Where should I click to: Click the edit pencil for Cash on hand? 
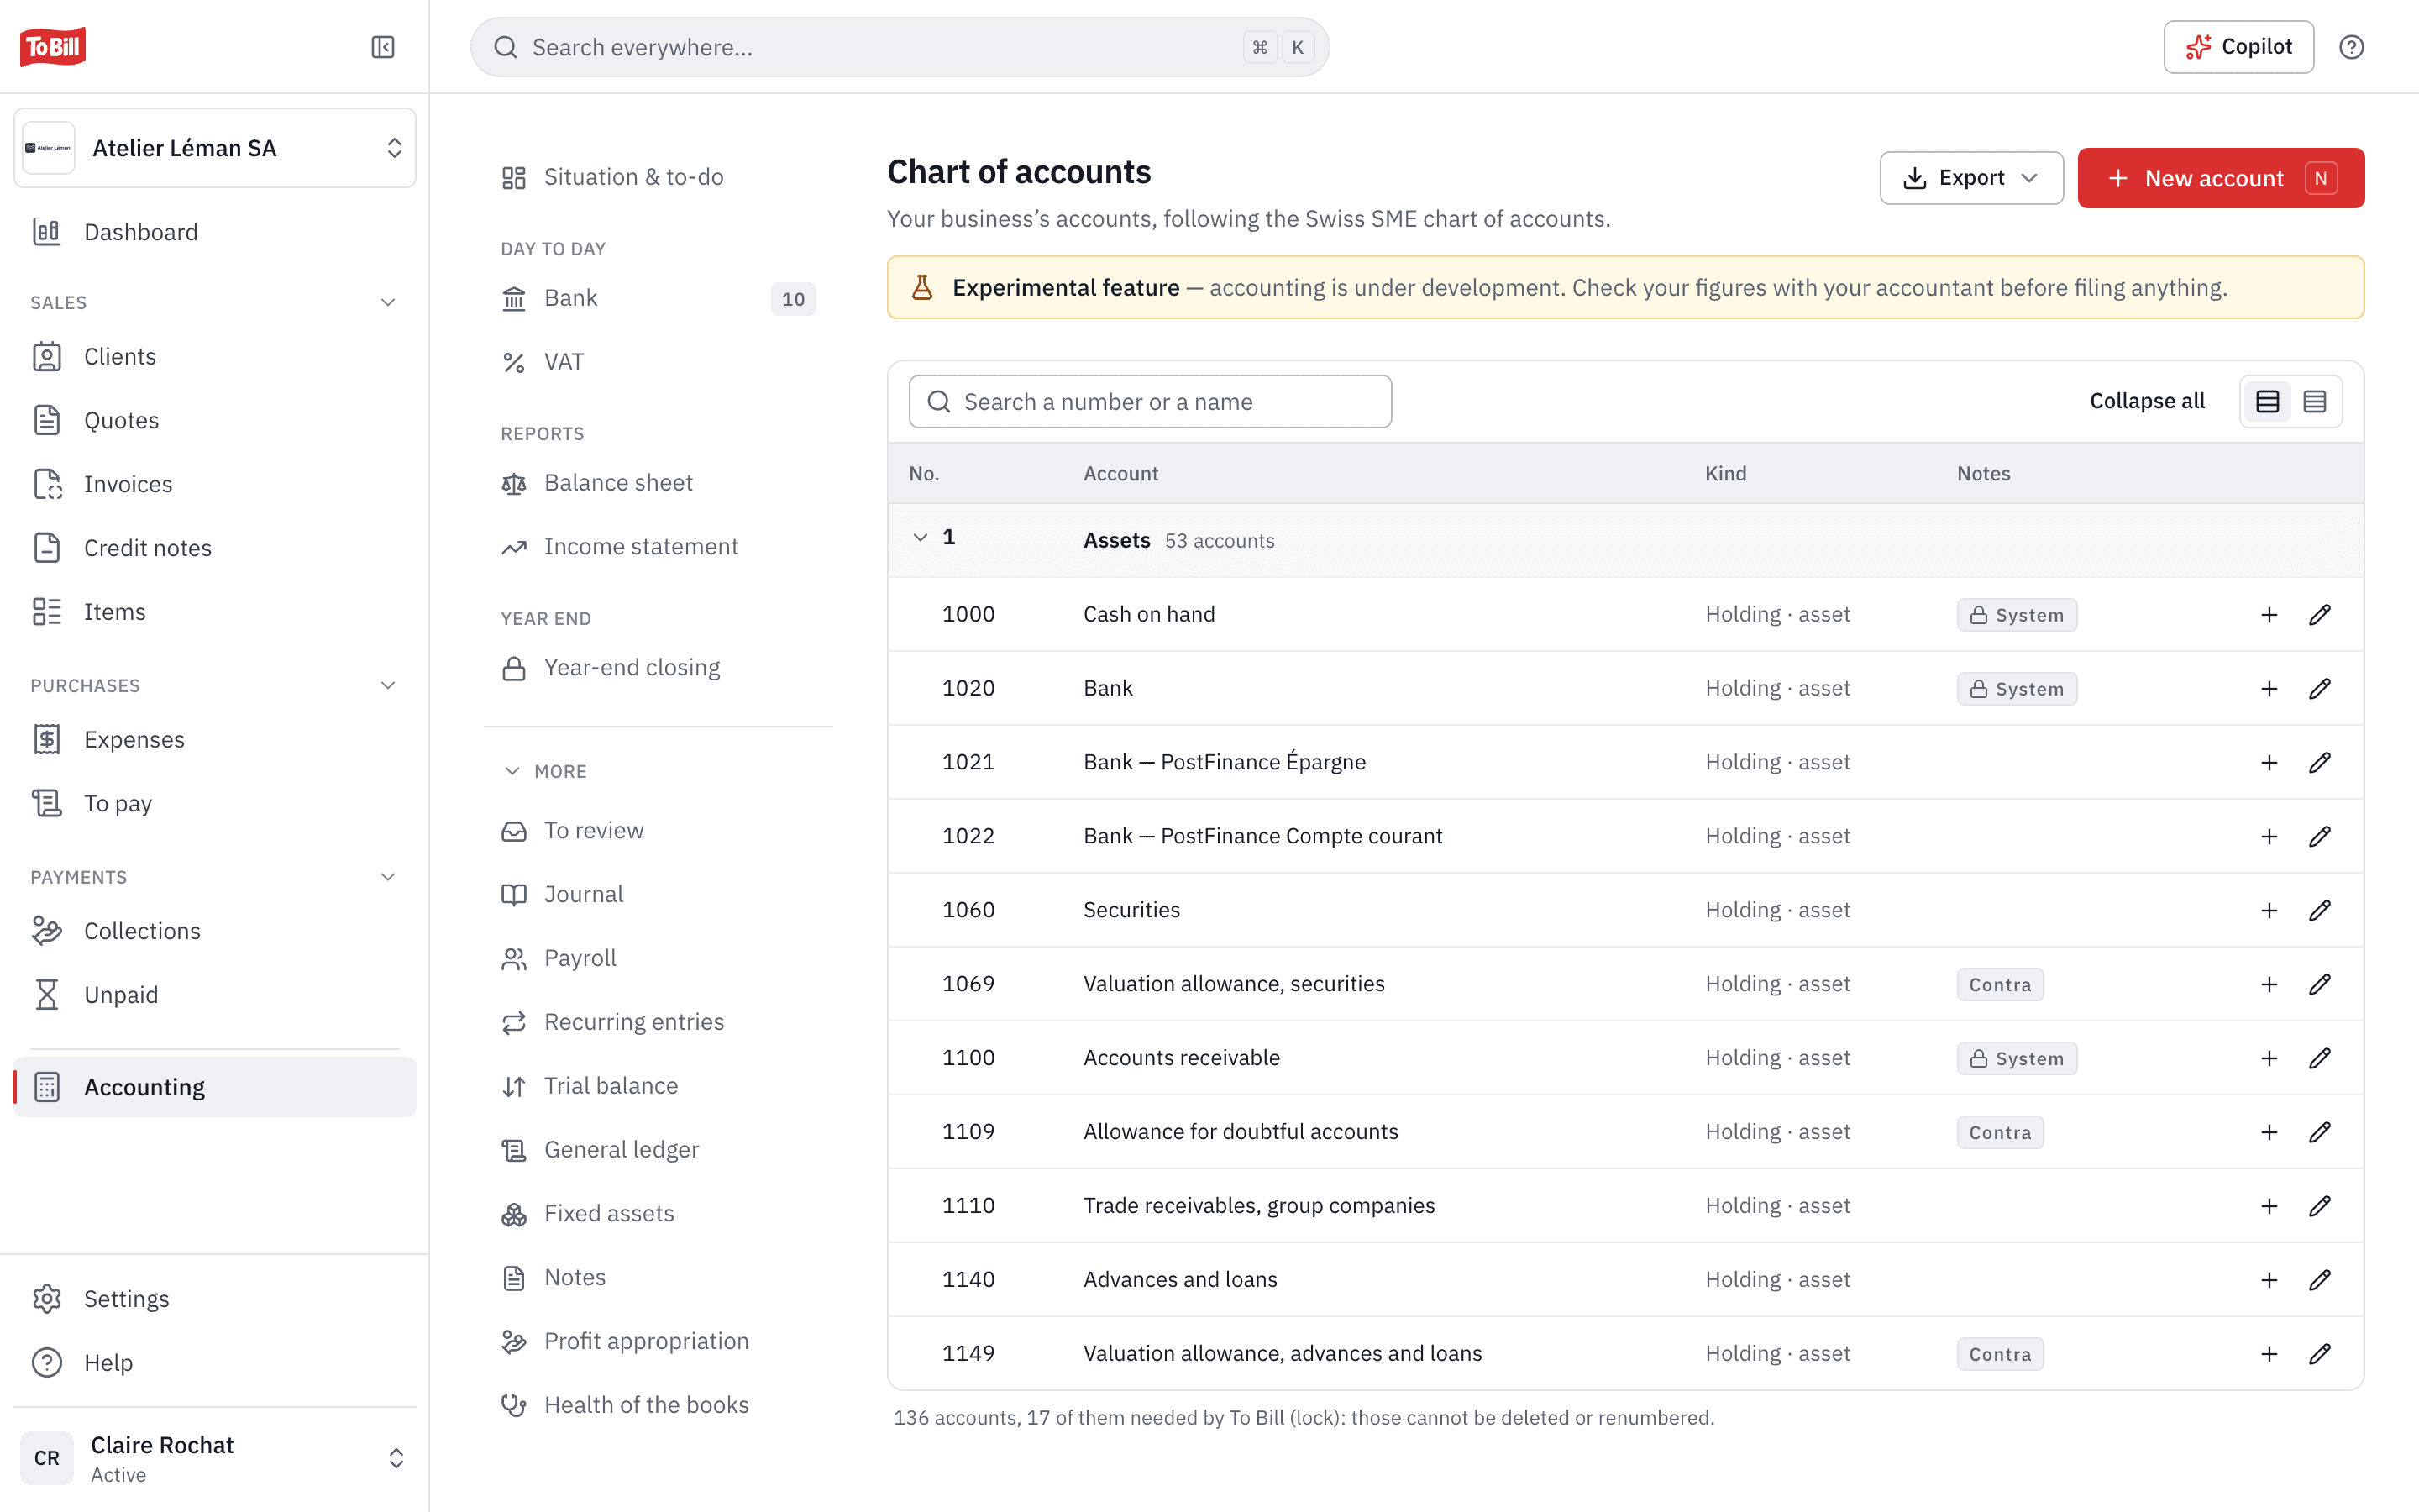[2320, 614]
